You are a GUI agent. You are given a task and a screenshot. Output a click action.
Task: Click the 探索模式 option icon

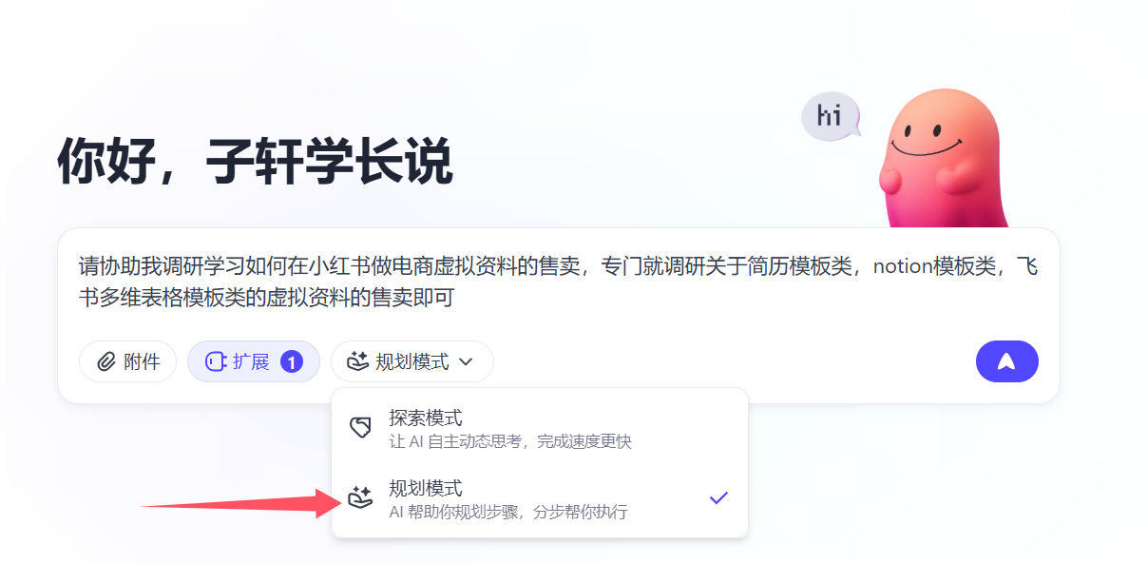click(360, 428)
